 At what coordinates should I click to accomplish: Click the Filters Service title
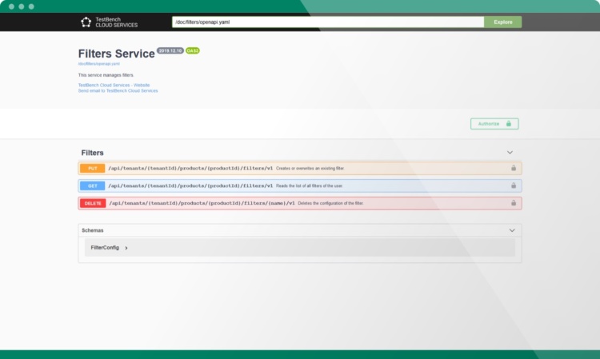click(x=116, y=54)
